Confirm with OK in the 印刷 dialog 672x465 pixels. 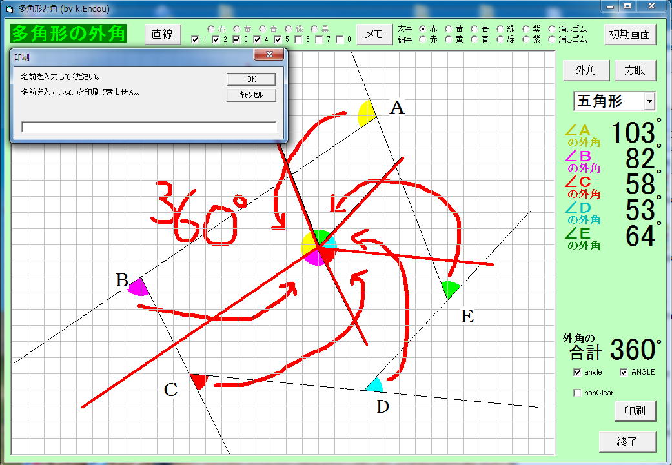click(x=251, y=79)
